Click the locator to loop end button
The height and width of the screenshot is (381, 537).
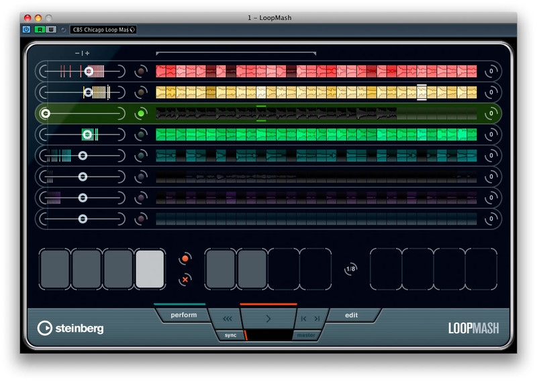point(317,319)
